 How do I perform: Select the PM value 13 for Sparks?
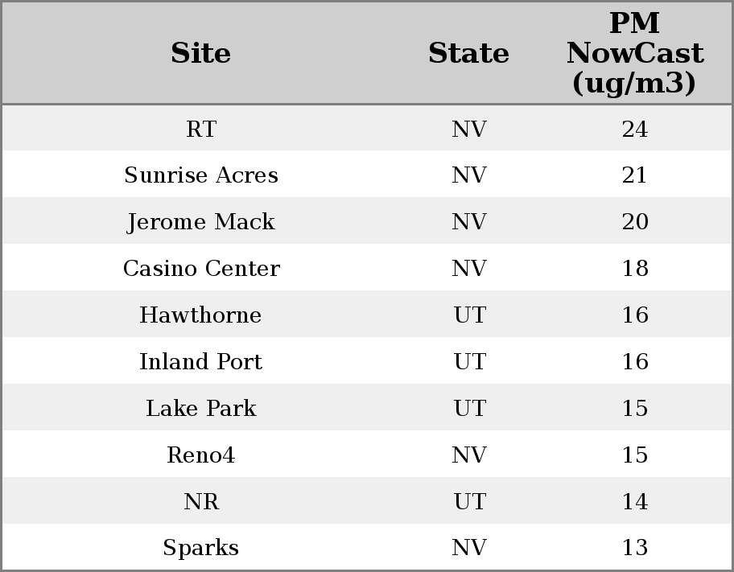click(x=634, y=548)
